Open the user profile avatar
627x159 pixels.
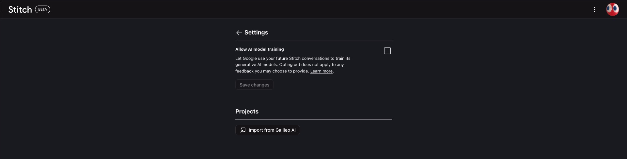612,9
